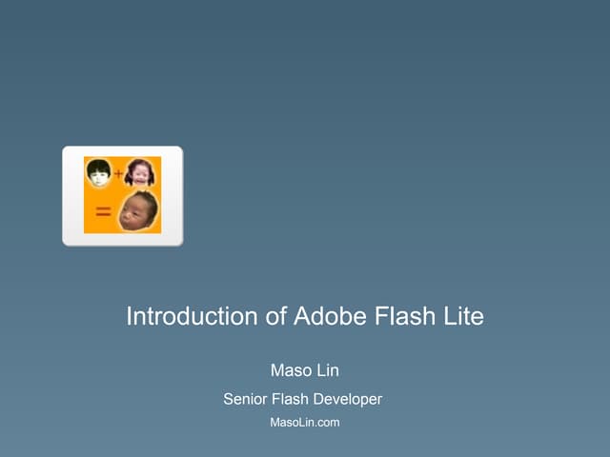The width and height of the screenshot is (610, 457).
Task: Click the word Flash in the slide title
Action: tap(399, 316)
